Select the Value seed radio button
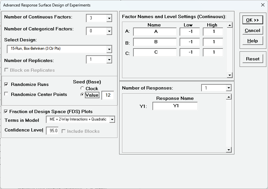The width and height of the screenshot is (268, 189). click(82, 95)
